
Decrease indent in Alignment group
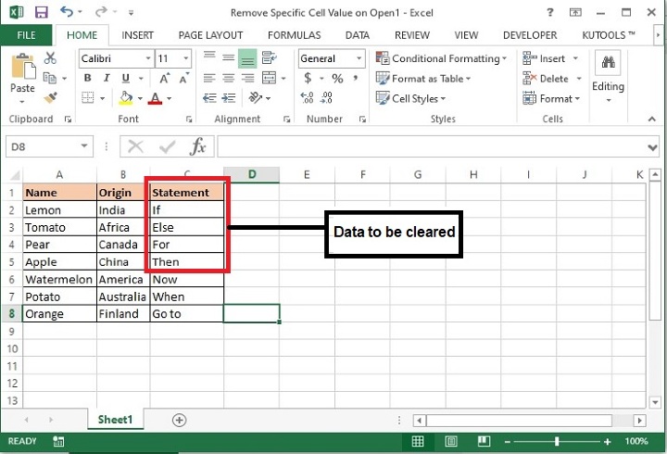(209, 98)
